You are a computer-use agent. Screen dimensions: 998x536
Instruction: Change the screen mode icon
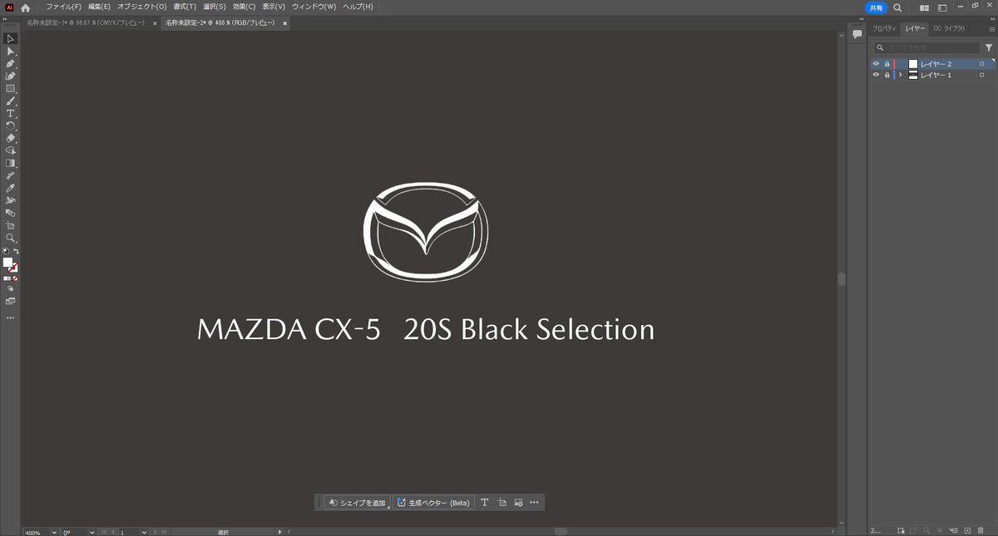(11, 301)
